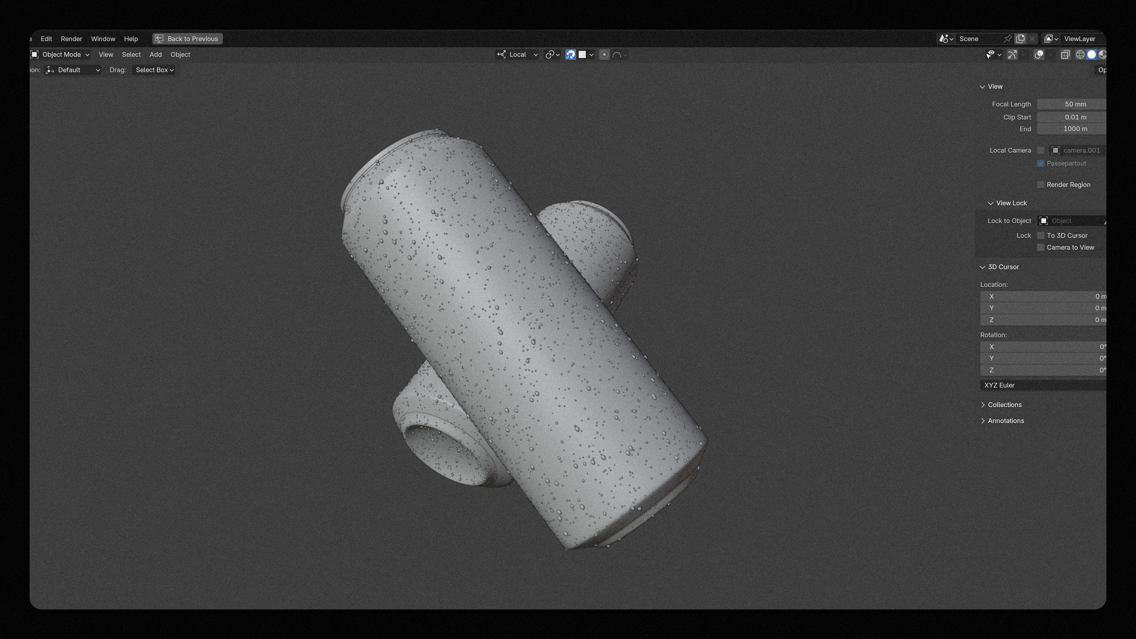The image size is (1136, 639).
Task: Toggle viewport gizmos arrow icon
Action: (x=1012, y=55)
